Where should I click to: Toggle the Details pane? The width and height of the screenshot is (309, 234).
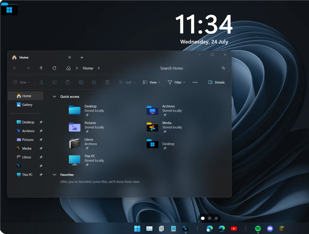click(x=216, y=82)
